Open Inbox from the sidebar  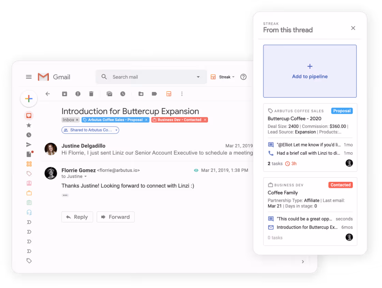29,115
